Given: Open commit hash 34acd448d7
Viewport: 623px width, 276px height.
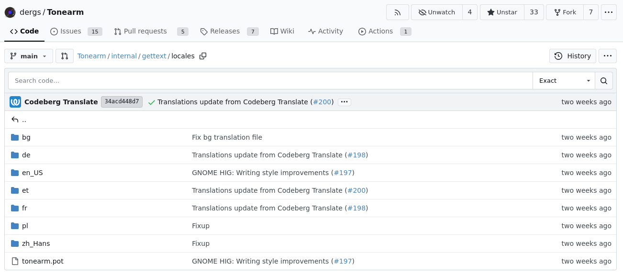Looking at the screenshot, I should pyautogui.click(x=122, y=102).
